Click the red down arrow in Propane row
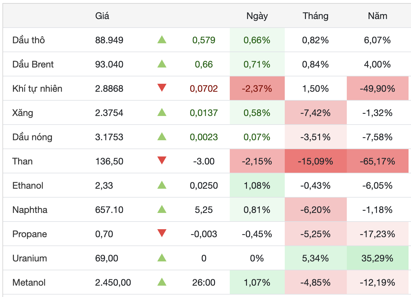Image resolution: width=411 pixels, height=297 pixels. (x=162, y=233)
